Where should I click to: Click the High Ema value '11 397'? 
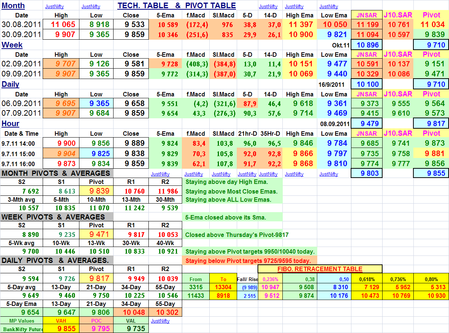tap(300, 25)
